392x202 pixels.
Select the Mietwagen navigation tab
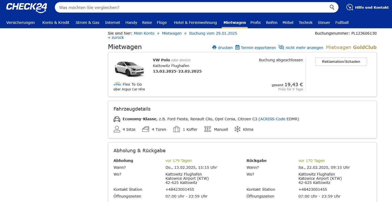[235, 23]
